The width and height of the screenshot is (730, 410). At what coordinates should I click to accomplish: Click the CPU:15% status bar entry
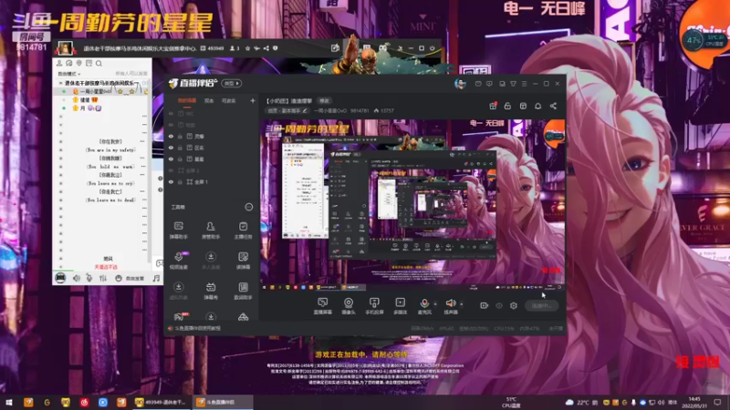505,328
